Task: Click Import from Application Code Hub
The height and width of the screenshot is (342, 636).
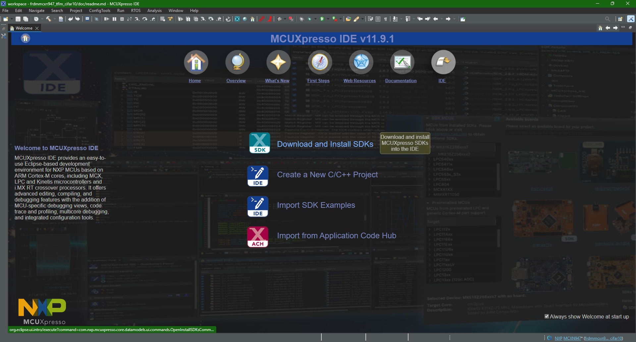Action: [337, 236]
